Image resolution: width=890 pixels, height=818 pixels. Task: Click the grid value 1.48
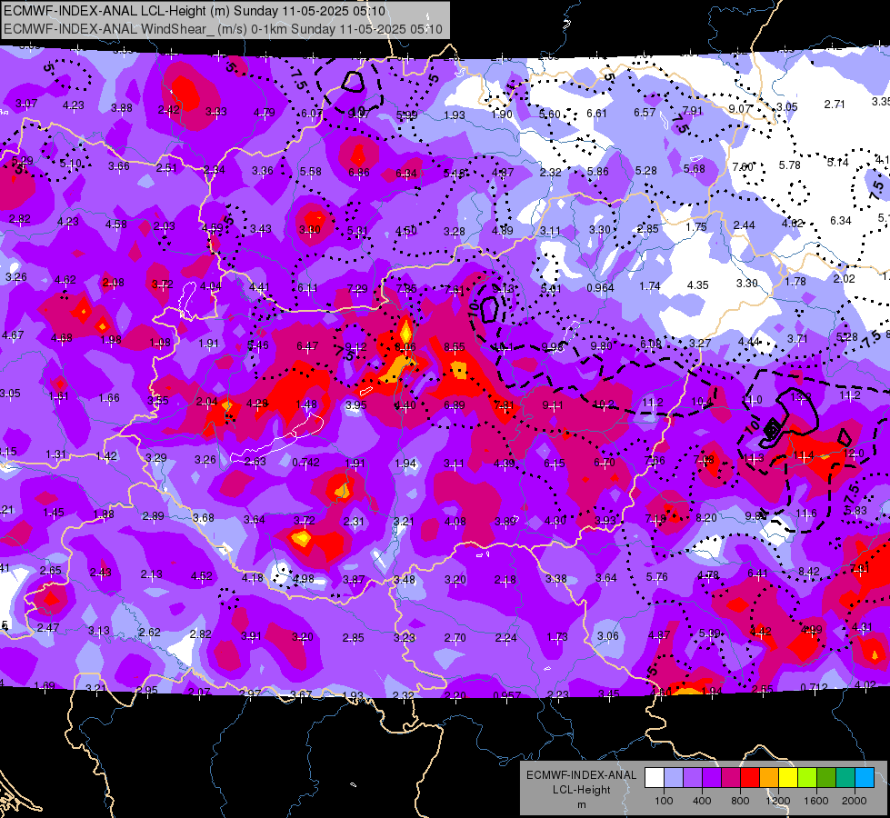[x=306, y=404]
